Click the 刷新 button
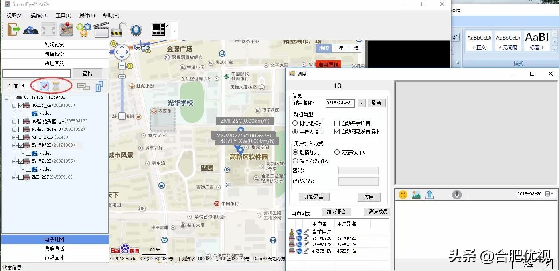The height and width of the screenshot is (271, 559). coord(376,103)
